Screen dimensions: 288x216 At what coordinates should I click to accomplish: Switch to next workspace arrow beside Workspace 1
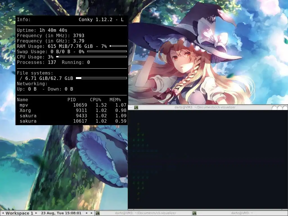click(x=36, y=213)
